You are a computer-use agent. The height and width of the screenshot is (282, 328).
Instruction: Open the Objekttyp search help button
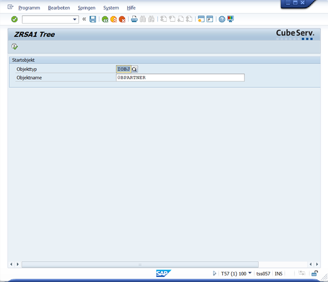(134, 69)
